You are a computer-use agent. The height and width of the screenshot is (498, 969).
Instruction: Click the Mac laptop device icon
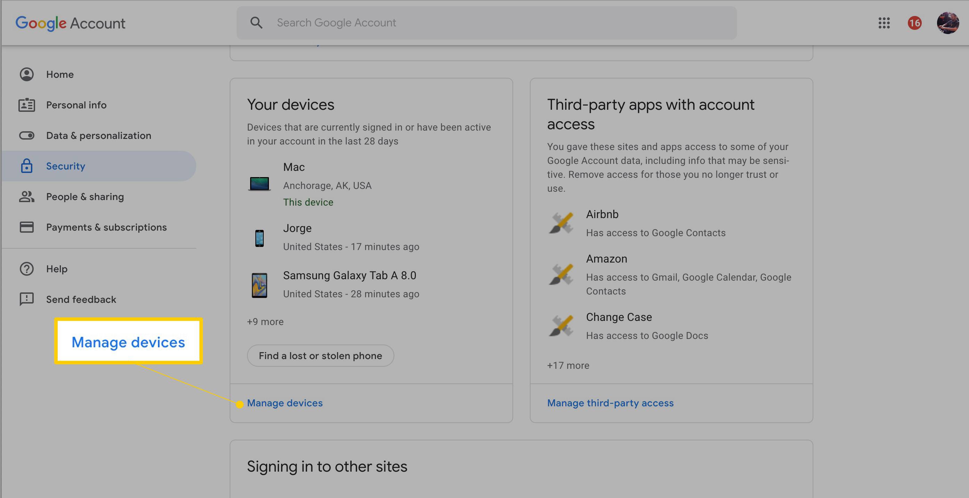pos(259,184)
